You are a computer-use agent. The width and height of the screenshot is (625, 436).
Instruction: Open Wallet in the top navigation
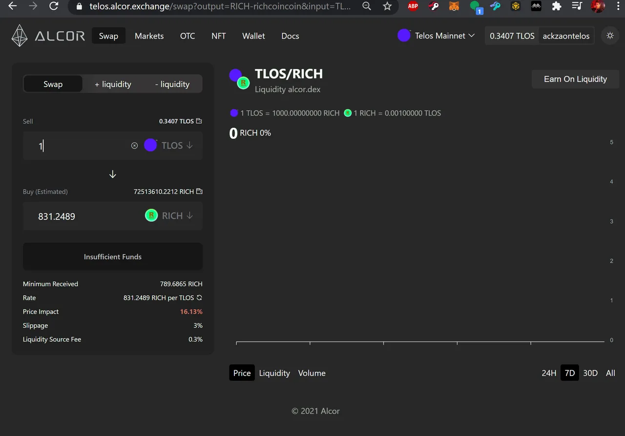coord(253,36)
